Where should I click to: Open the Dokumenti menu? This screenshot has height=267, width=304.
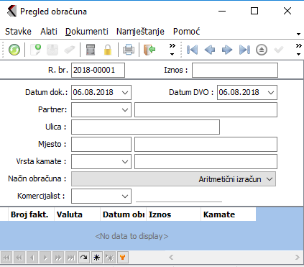pos(87,32)
